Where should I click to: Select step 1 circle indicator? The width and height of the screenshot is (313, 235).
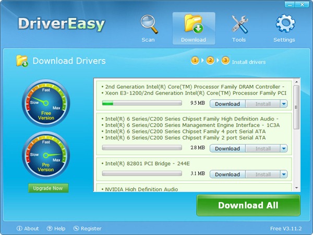[195, 60]
